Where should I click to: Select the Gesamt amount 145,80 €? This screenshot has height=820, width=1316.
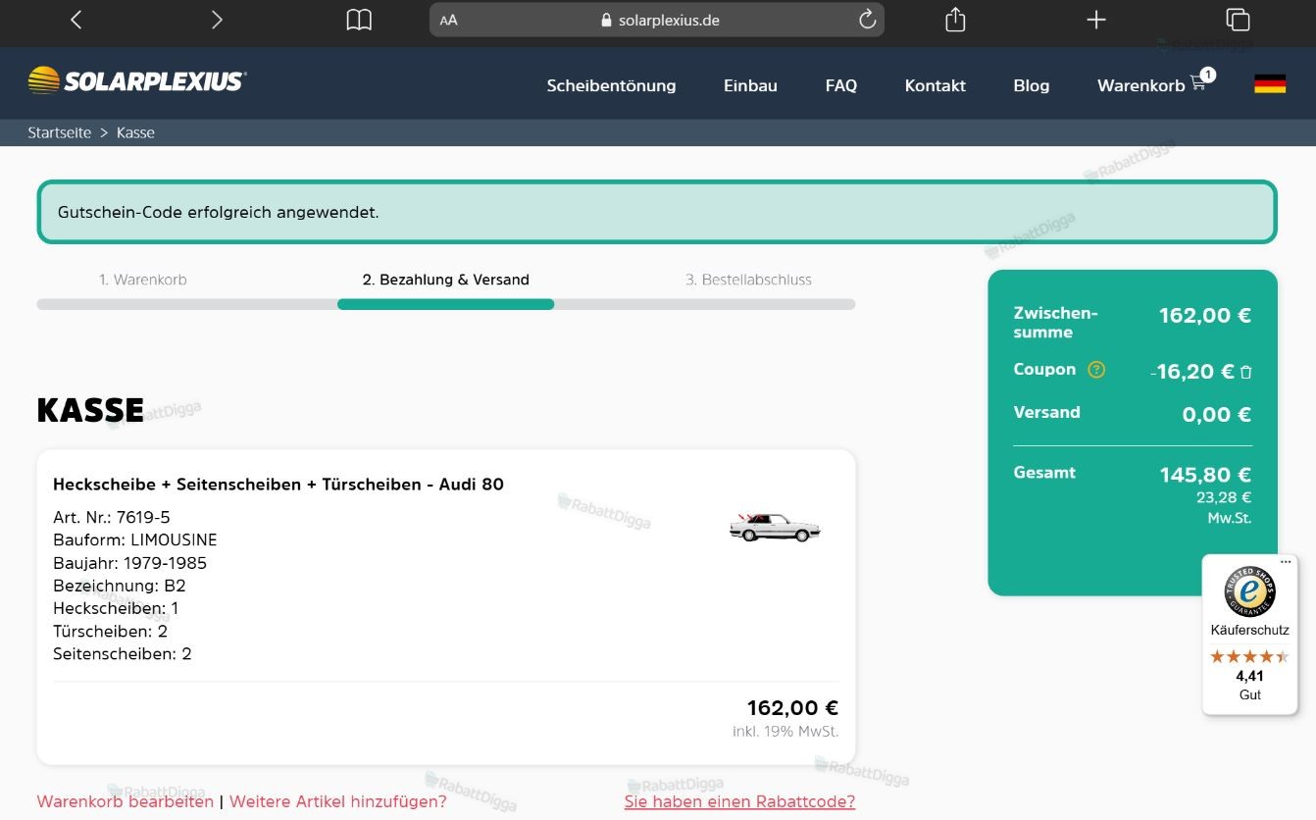[1205, 475]
